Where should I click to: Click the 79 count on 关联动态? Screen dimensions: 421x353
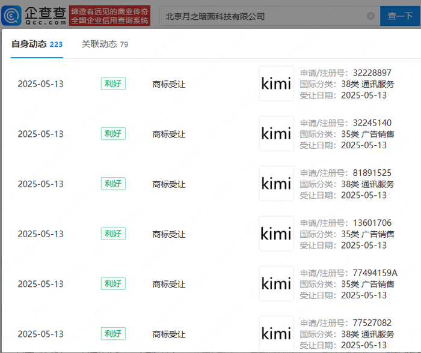124,44
